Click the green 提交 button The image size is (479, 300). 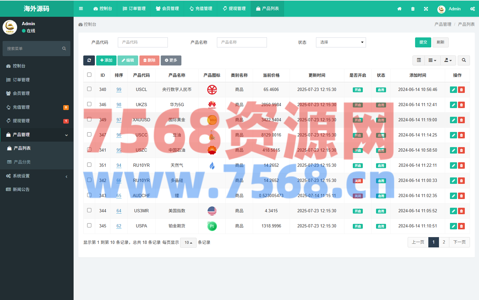coord(423,42)
